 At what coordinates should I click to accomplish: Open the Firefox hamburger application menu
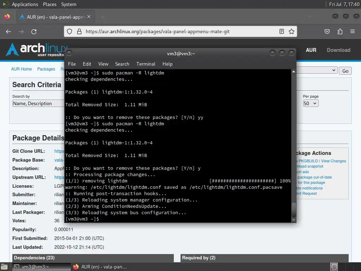tap(353, 31)
